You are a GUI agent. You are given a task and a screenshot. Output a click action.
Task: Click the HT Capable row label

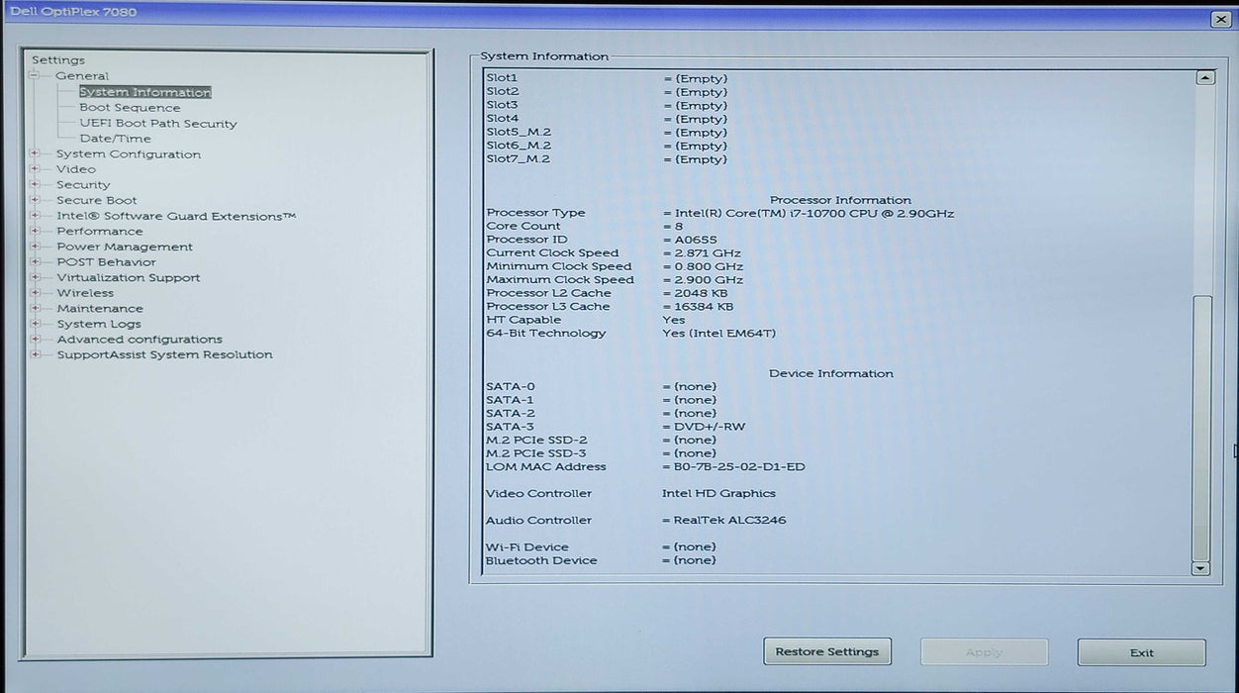[524, 321]
